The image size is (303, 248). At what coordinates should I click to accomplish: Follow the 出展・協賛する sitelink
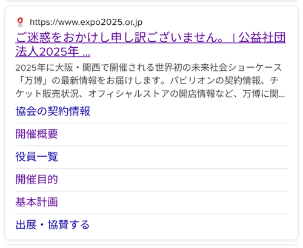53,225
